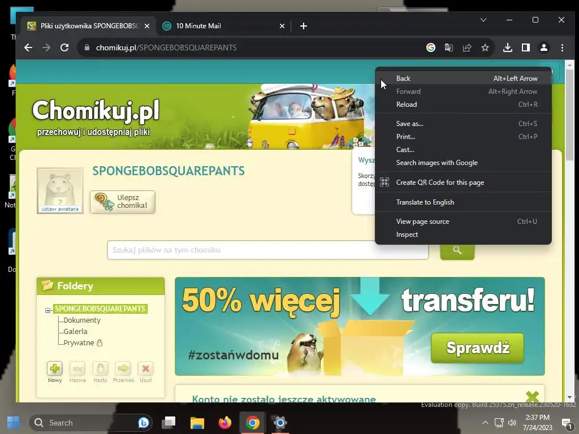The width and height of the screenshot is (579, 434).
Task: Close the Pliki użytkownika SPONGEBOBSQUAREPANTS tab
Action: [147, 26]
